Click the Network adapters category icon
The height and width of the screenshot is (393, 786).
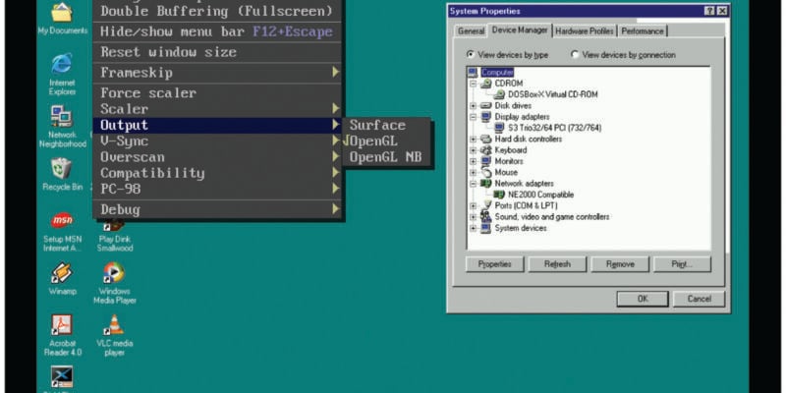[x=486, y=184]
